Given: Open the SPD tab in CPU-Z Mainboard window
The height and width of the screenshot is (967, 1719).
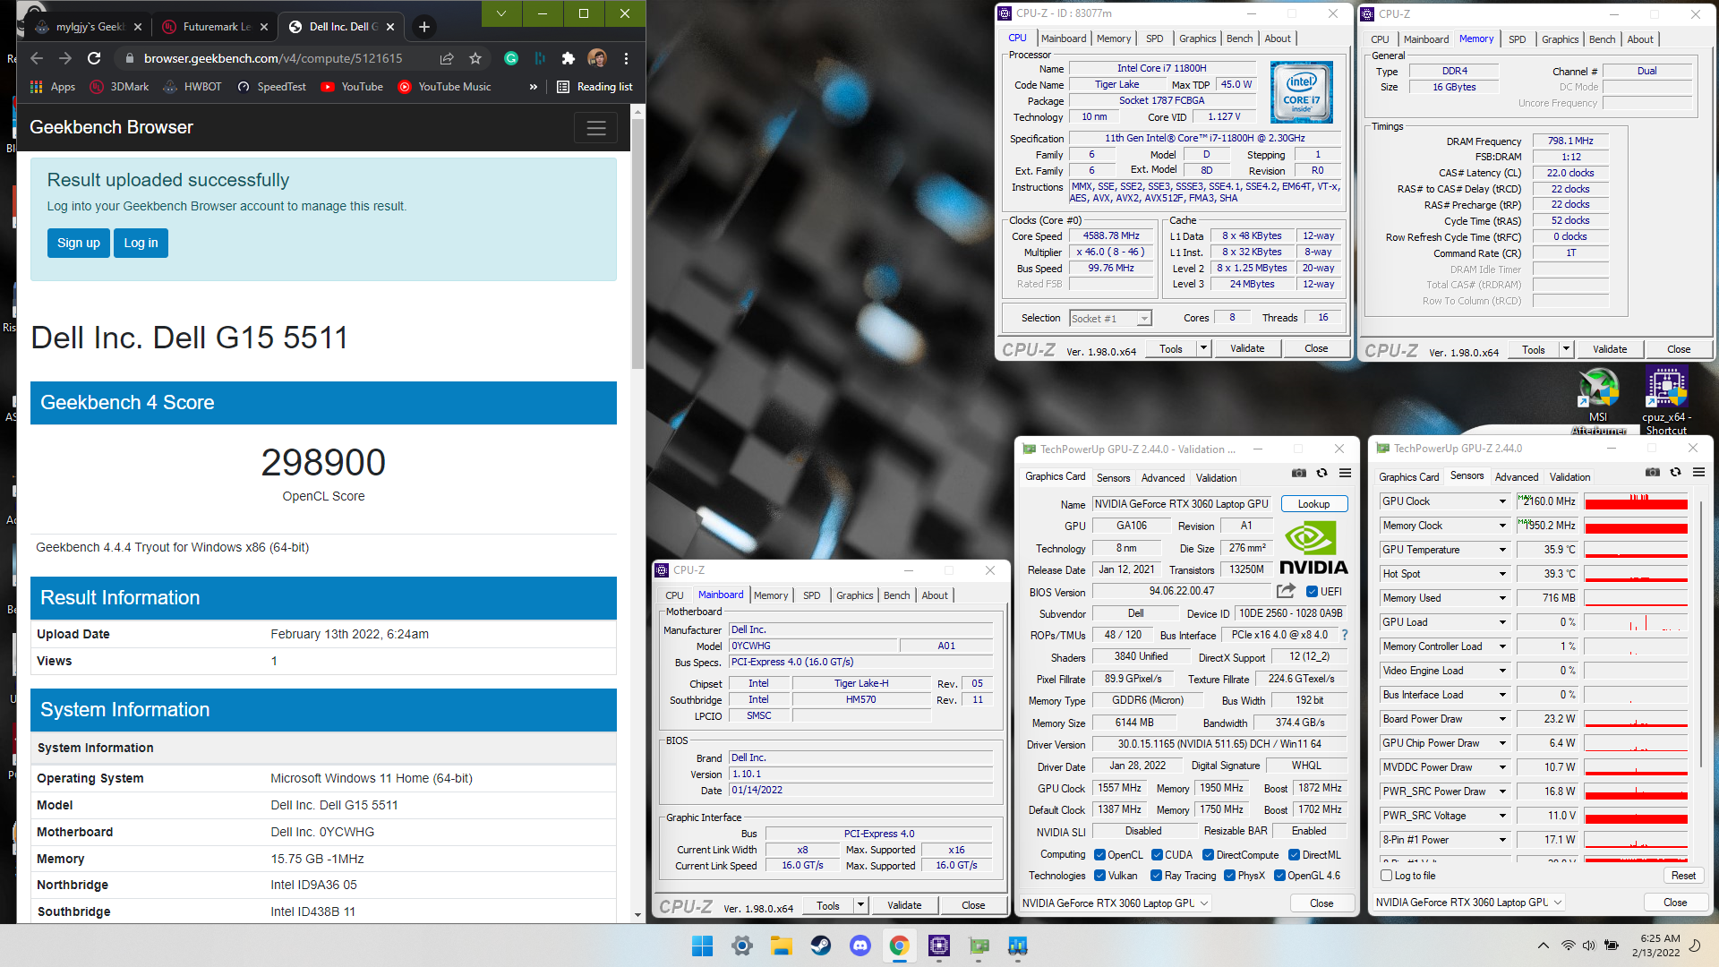Looking at the screenshot, I should [x=811, y=595].
